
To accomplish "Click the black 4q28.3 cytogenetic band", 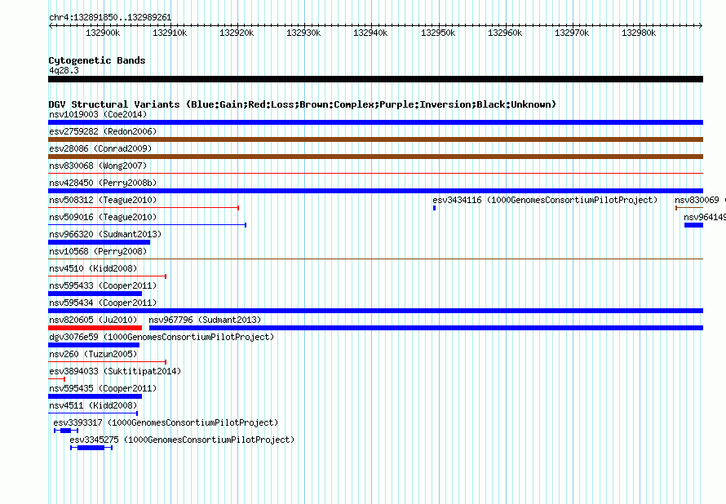I will [x=375, y=79].
